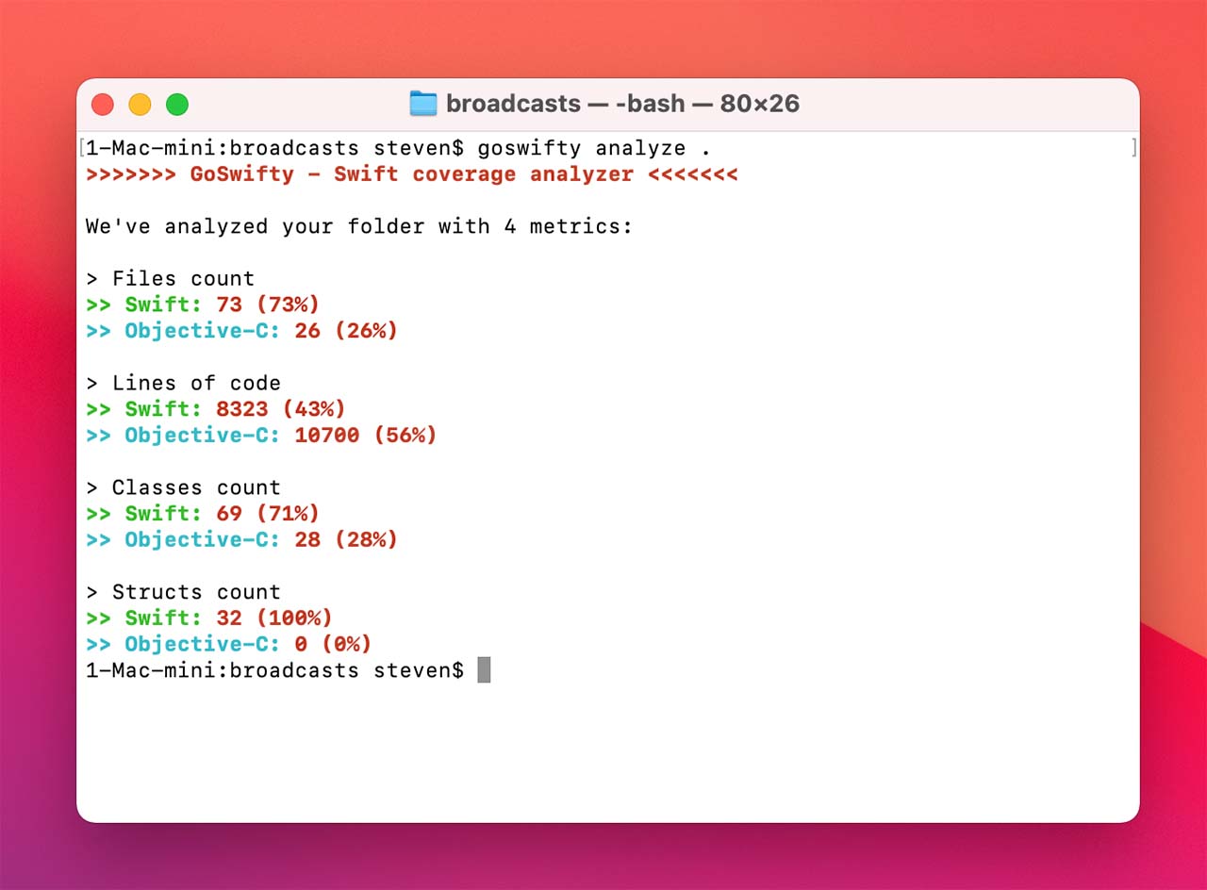Click the 'Swift: 8323 (43%)' line
This screenshot has height=890, width=1207.
click(x=216, y=409)
